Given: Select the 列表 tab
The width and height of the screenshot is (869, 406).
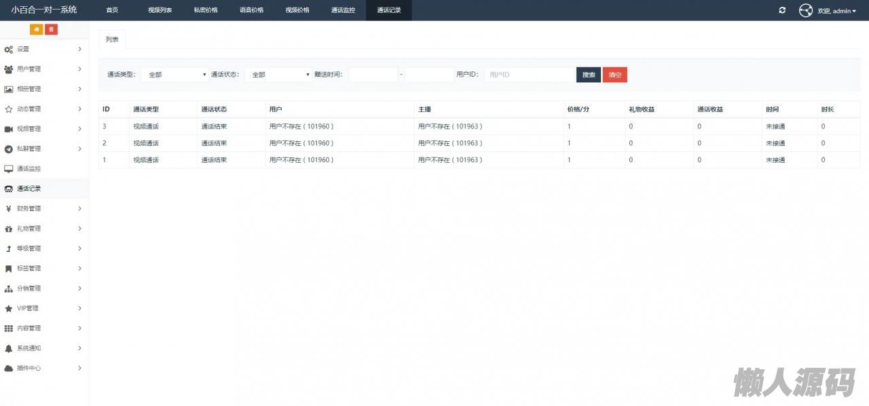Looking at the screenshot, I should coord(112,39).
